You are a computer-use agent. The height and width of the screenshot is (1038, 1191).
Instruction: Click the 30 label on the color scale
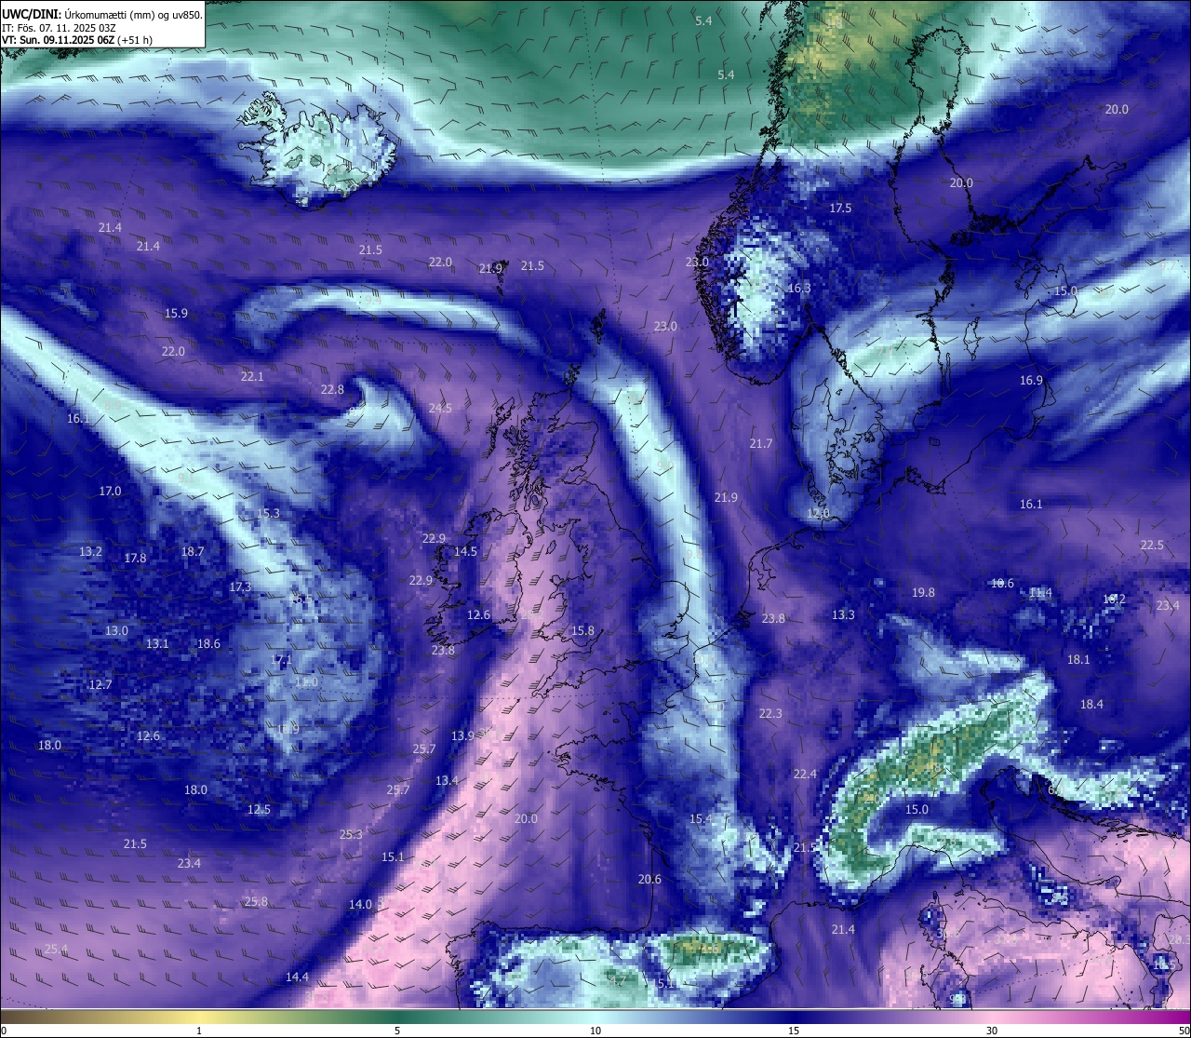(992, 1031)
